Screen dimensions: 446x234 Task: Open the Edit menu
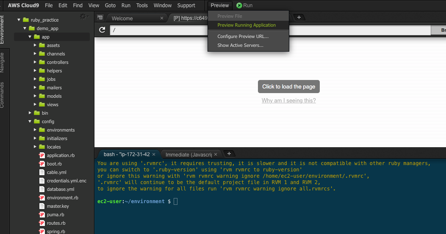63,6
